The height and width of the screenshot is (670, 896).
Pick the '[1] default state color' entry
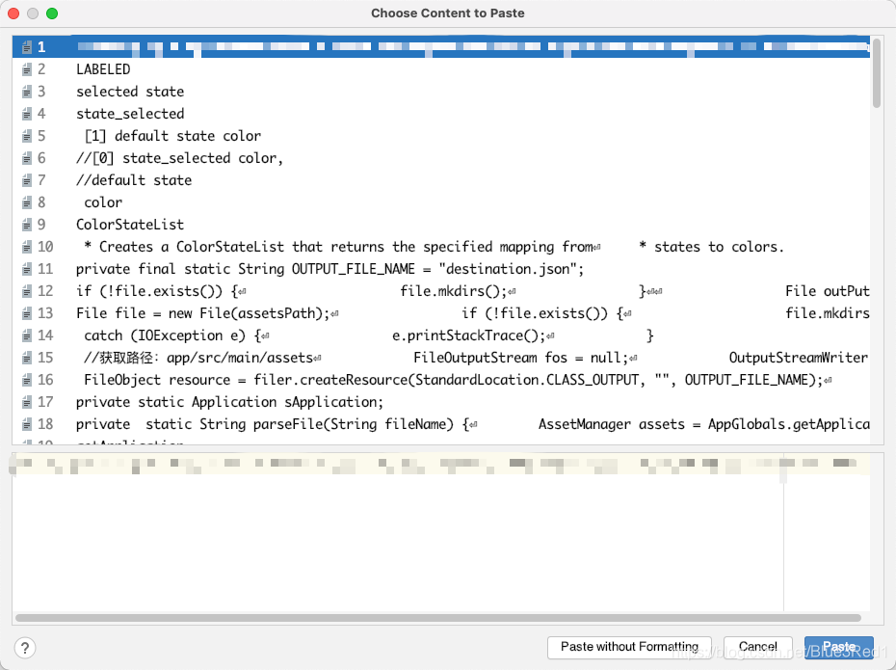coord(441,136)
